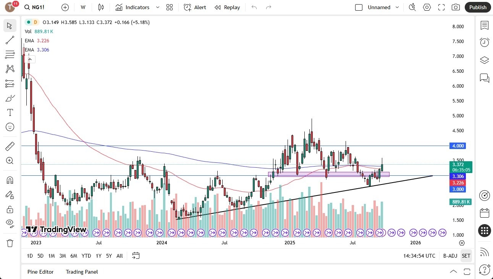Click the Publish button
Viewport: 493px width, 279px height.
point(478,7)
